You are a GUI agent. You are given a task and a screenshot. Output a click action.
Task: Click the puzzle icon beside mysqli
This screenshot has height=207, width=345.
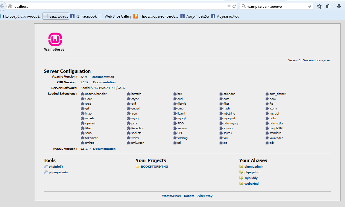click(175, 118)
